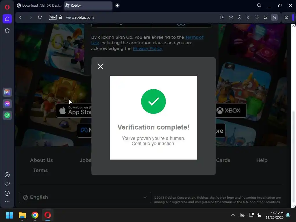Switch to the Roblox tab

tap(88, 5)
